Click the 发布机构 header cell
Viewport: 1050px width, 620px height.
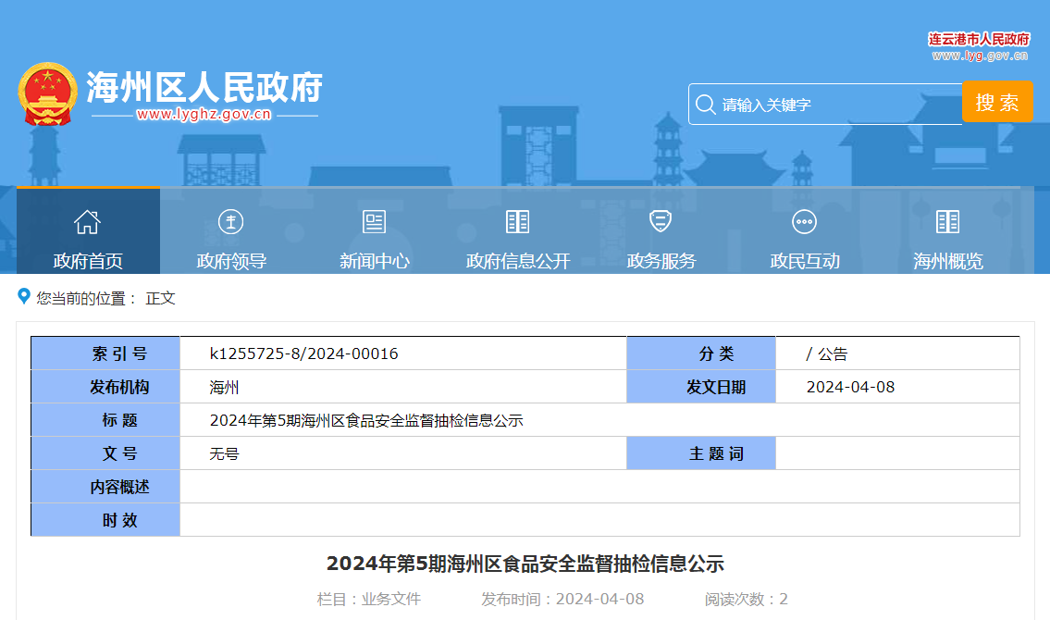click(105, 387)
